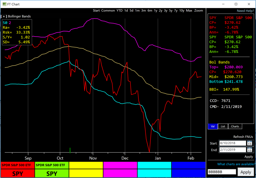Open the End date calendar picker
The image size is (256, 178).
[x=249, y=150]
